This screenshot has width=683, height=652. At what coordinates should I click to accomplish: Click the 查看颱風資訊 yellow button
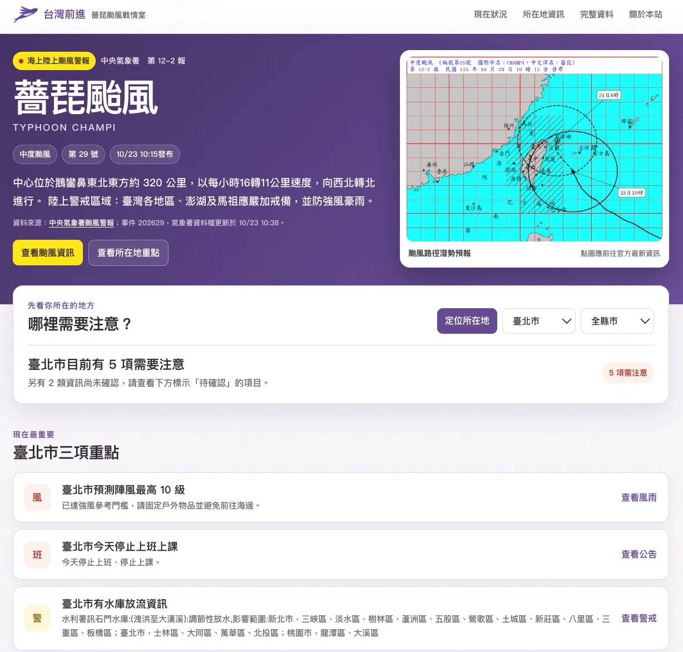(x=48, y=253)
